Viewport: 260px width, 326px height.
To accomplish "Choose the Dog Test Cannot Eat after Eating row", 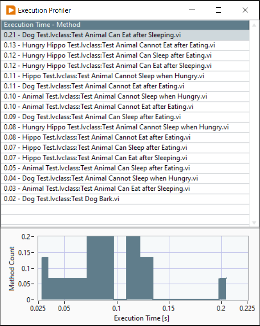I will pos(125,86).
